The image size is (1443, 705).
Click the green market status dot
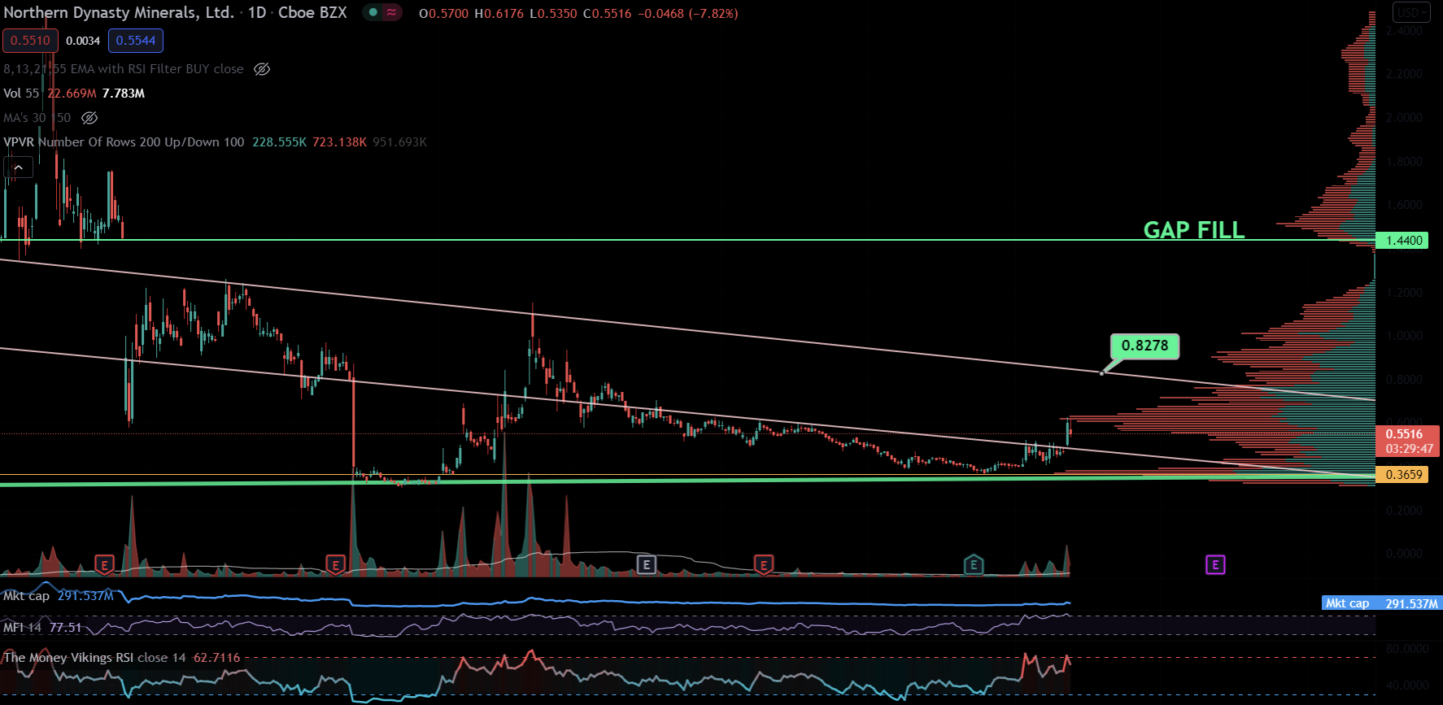pyautogui.click(x=373, y=13)
